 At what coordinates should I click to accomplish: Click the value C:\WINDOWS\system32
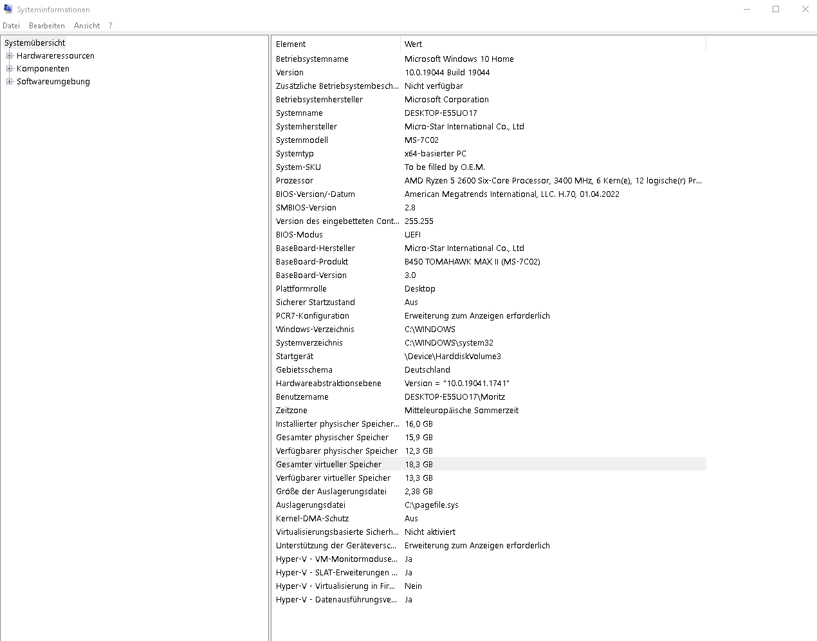[x=449, y=343]
